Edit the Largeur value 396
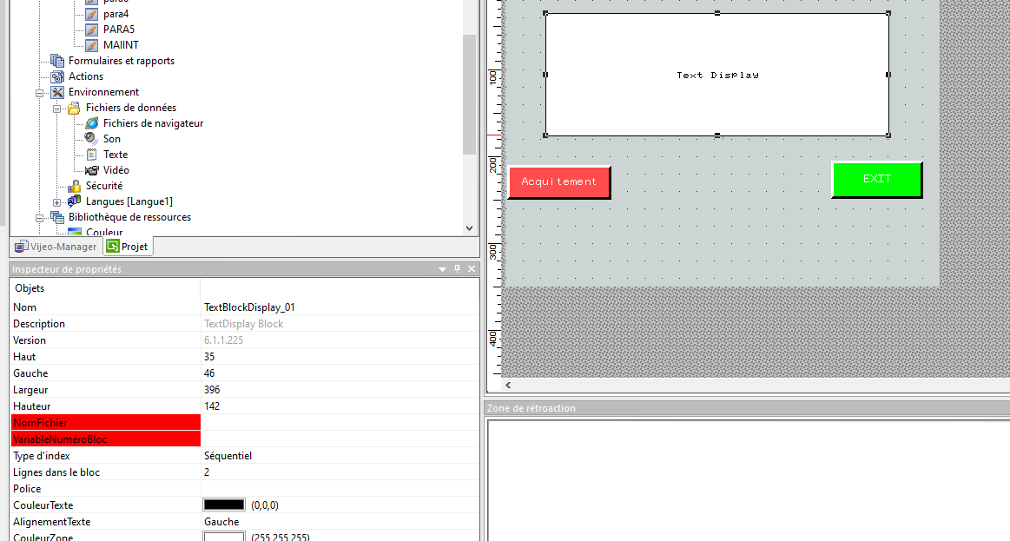The width and height of the screenshot is (1010, 541). pyautogui.click(x=340, y=390)
